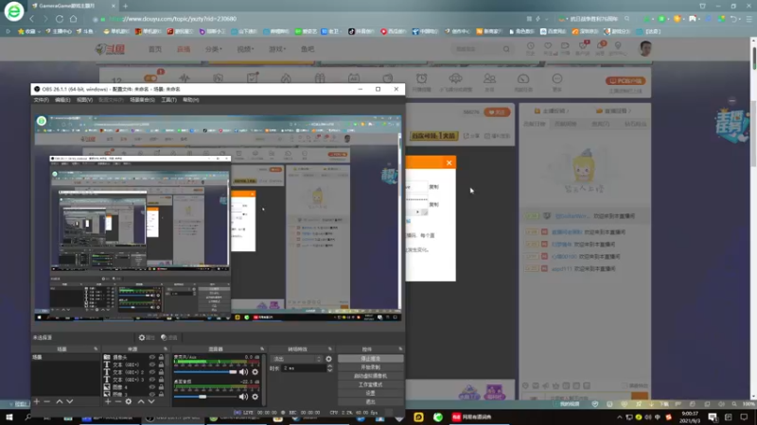Image resolution: width=757 pixels, height=425 pixels.
Task: Open the browser home page icon
Action: tap(74, 19)
